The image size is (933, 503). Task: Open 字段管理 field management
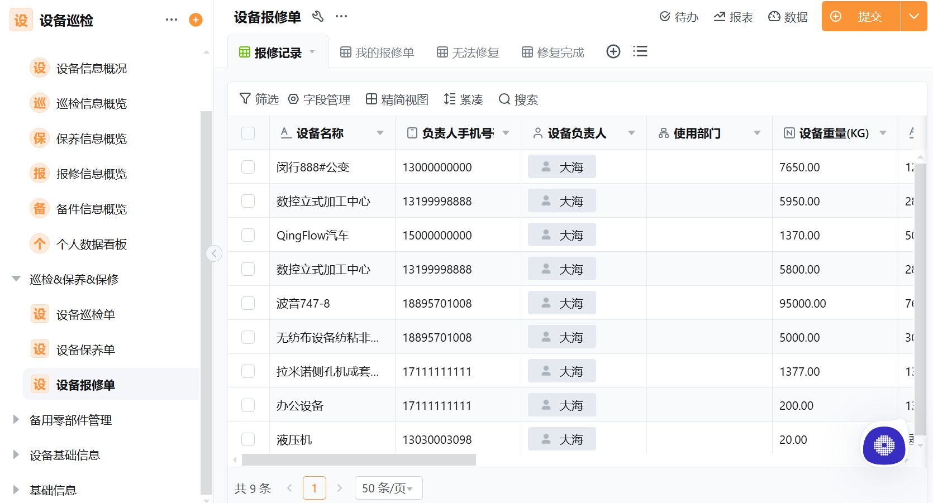pos(320,99)
